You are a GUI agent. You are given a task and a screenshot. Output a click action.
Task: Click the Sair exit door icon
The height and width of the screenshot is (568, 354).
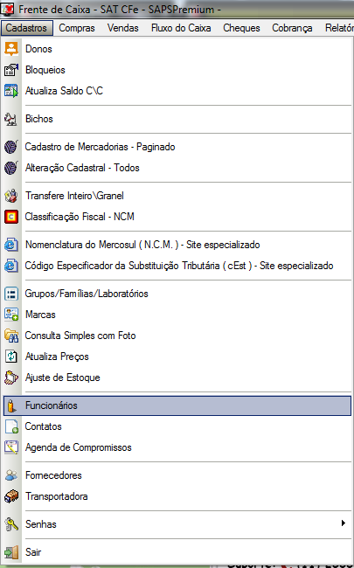tap(11, 552)
